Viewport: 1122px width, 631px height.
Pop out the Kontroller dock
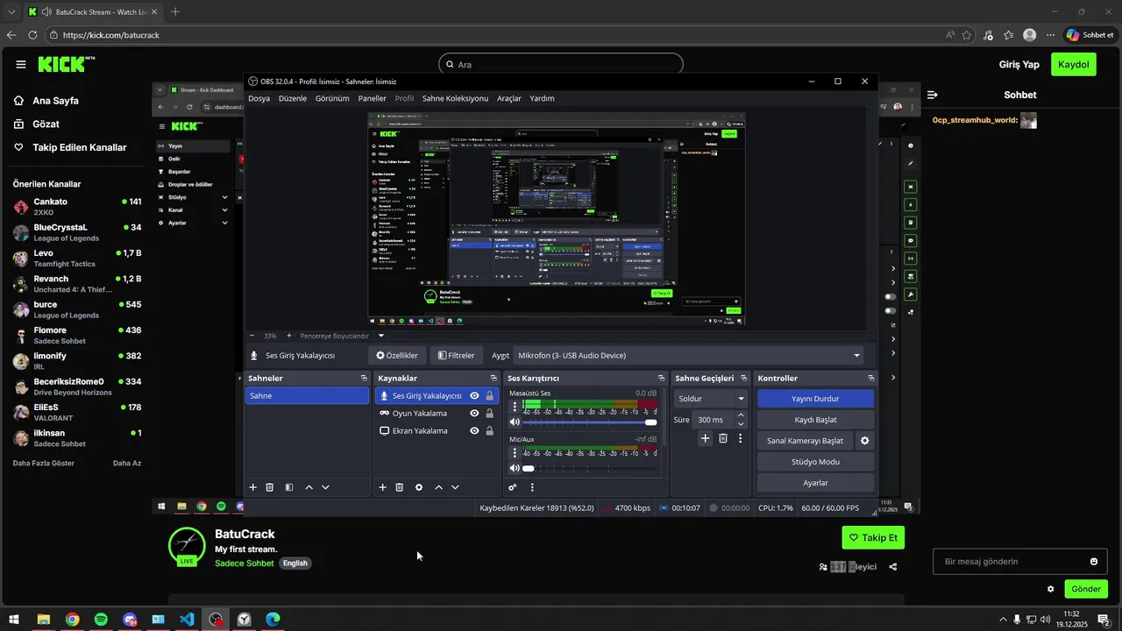[x=871, y=378]
